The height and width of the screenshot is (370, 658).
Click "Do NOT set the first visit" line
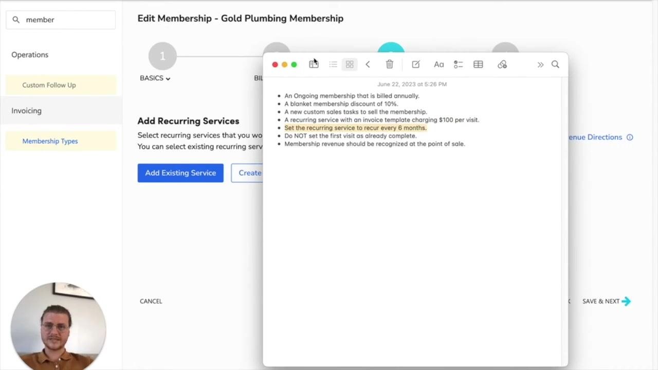point(350,136)
